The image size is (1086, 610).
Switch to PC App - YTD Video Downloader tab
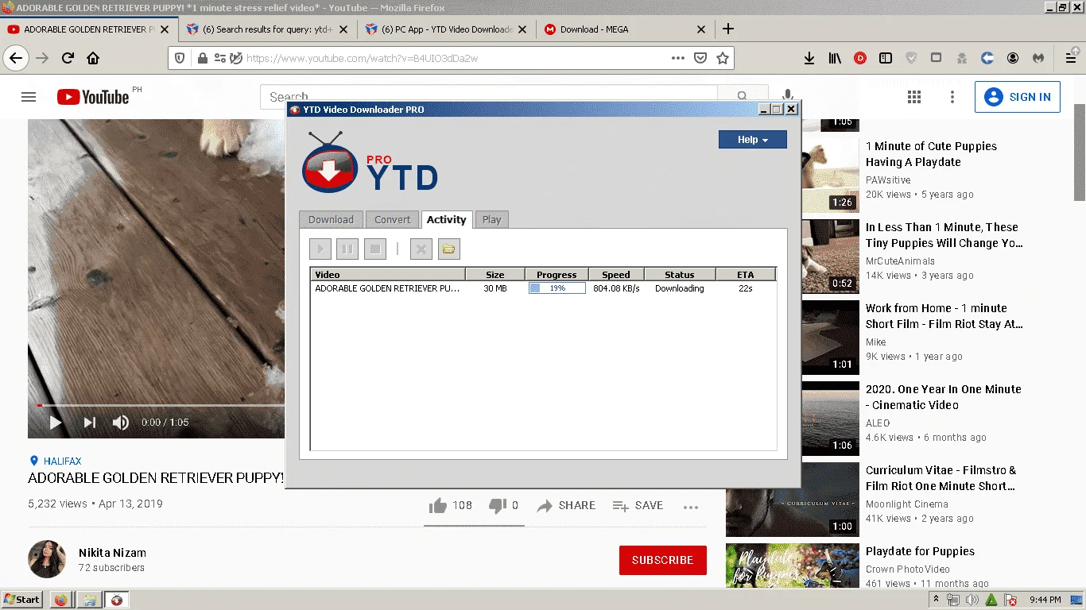tap(446, 29)
